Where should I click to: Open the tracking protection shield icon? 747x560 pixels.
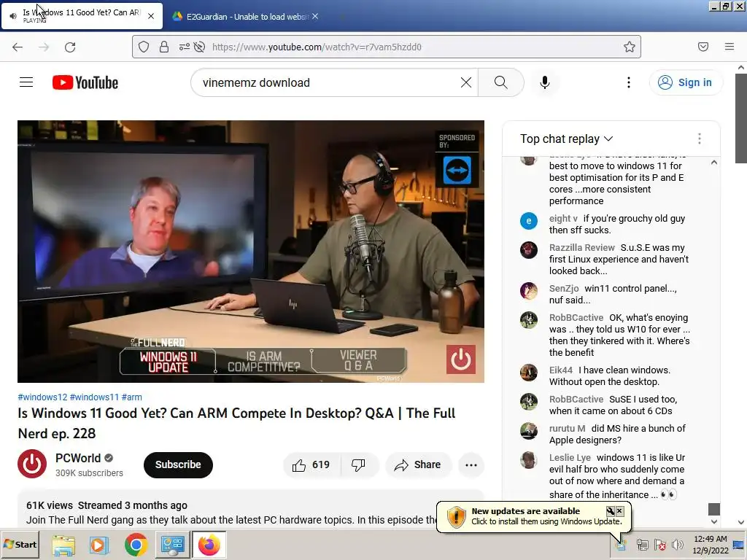click(x=144, y=47)
